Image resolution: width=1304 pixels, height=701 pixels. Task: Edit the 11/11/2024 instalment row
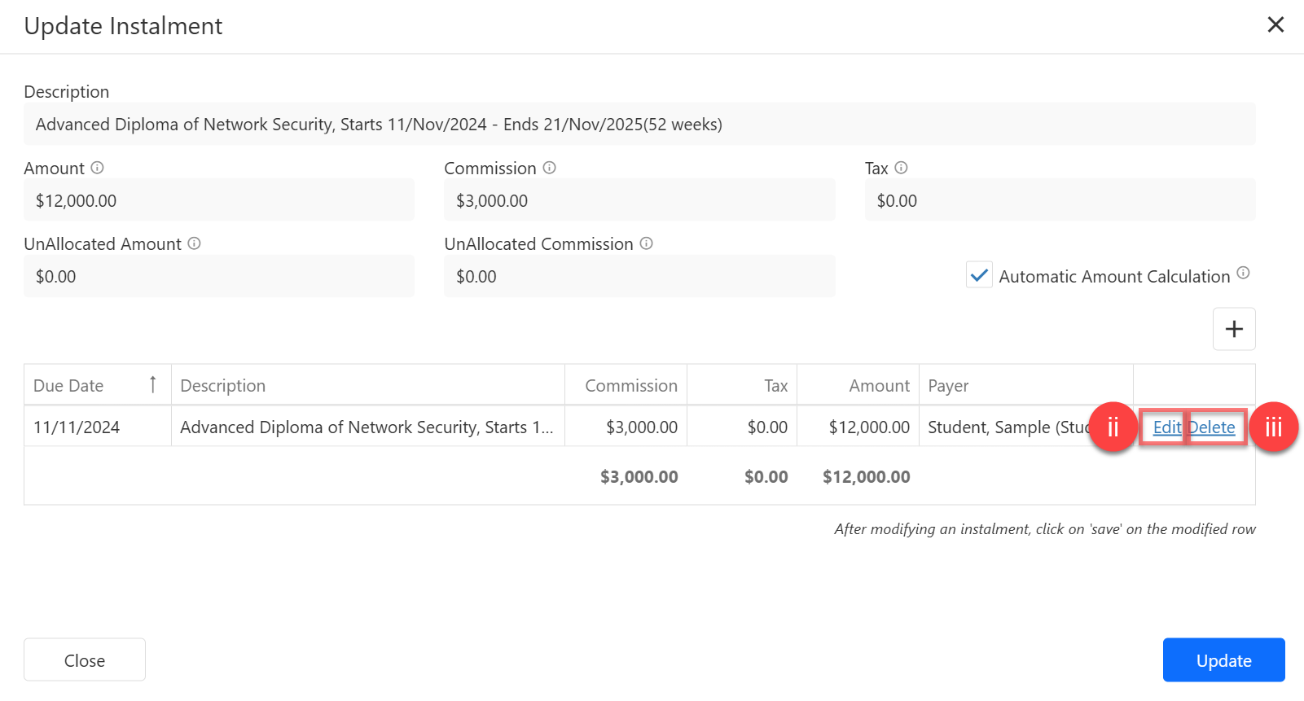[x=1166, y=427]
